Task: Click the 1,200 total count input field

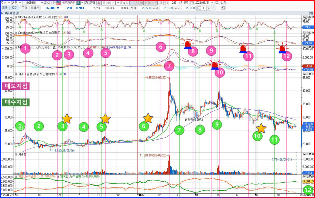Action: [185, 3]
